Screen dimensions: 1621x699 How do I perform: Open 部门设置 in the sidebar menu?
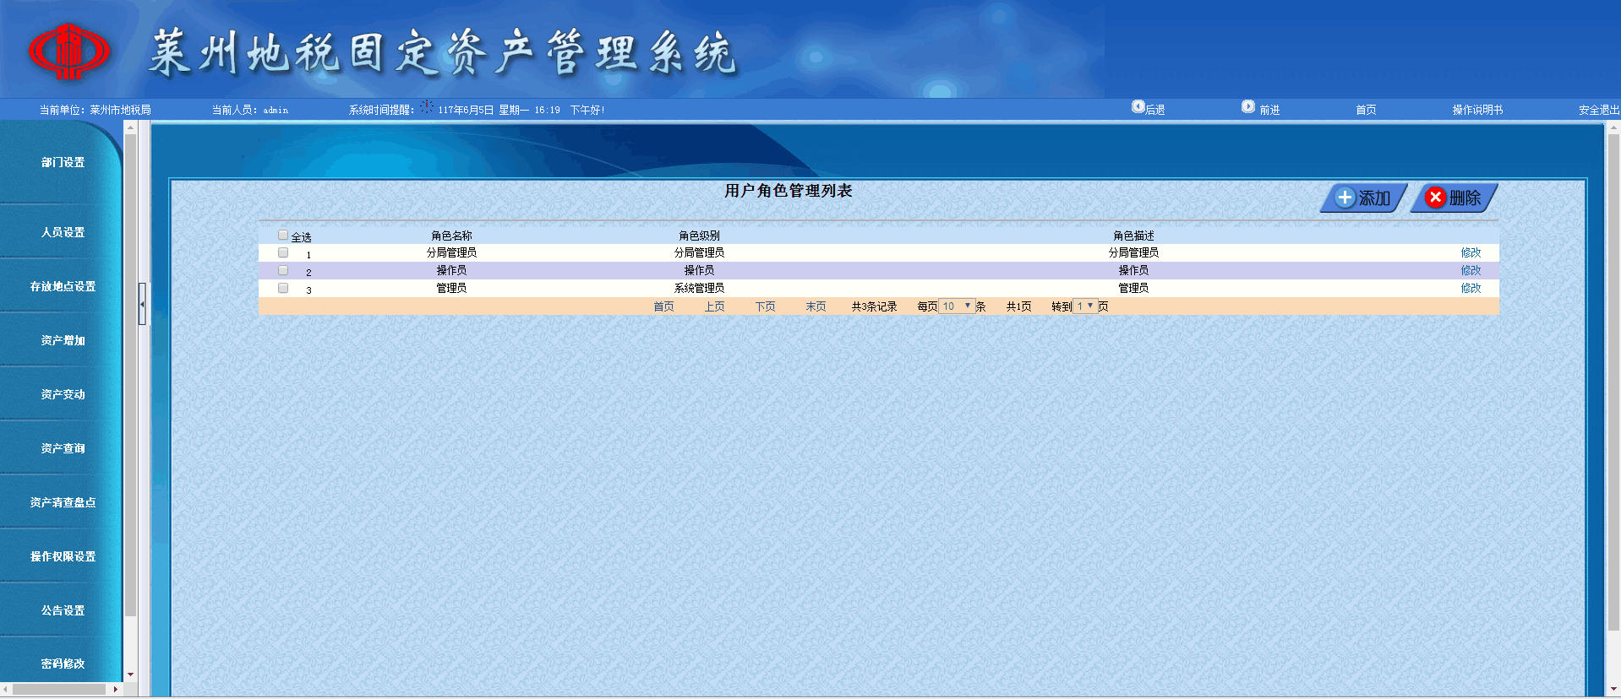(63, 162)
